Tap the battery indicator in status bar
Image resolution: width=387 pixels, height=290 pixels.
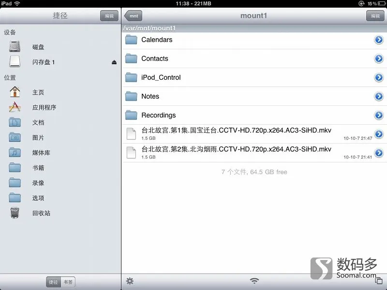[382, 3]
